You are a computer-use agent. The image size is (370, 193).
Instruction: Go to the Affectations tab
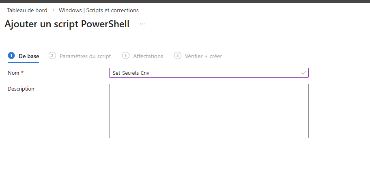pyautogui.click(x=148, y=56)
